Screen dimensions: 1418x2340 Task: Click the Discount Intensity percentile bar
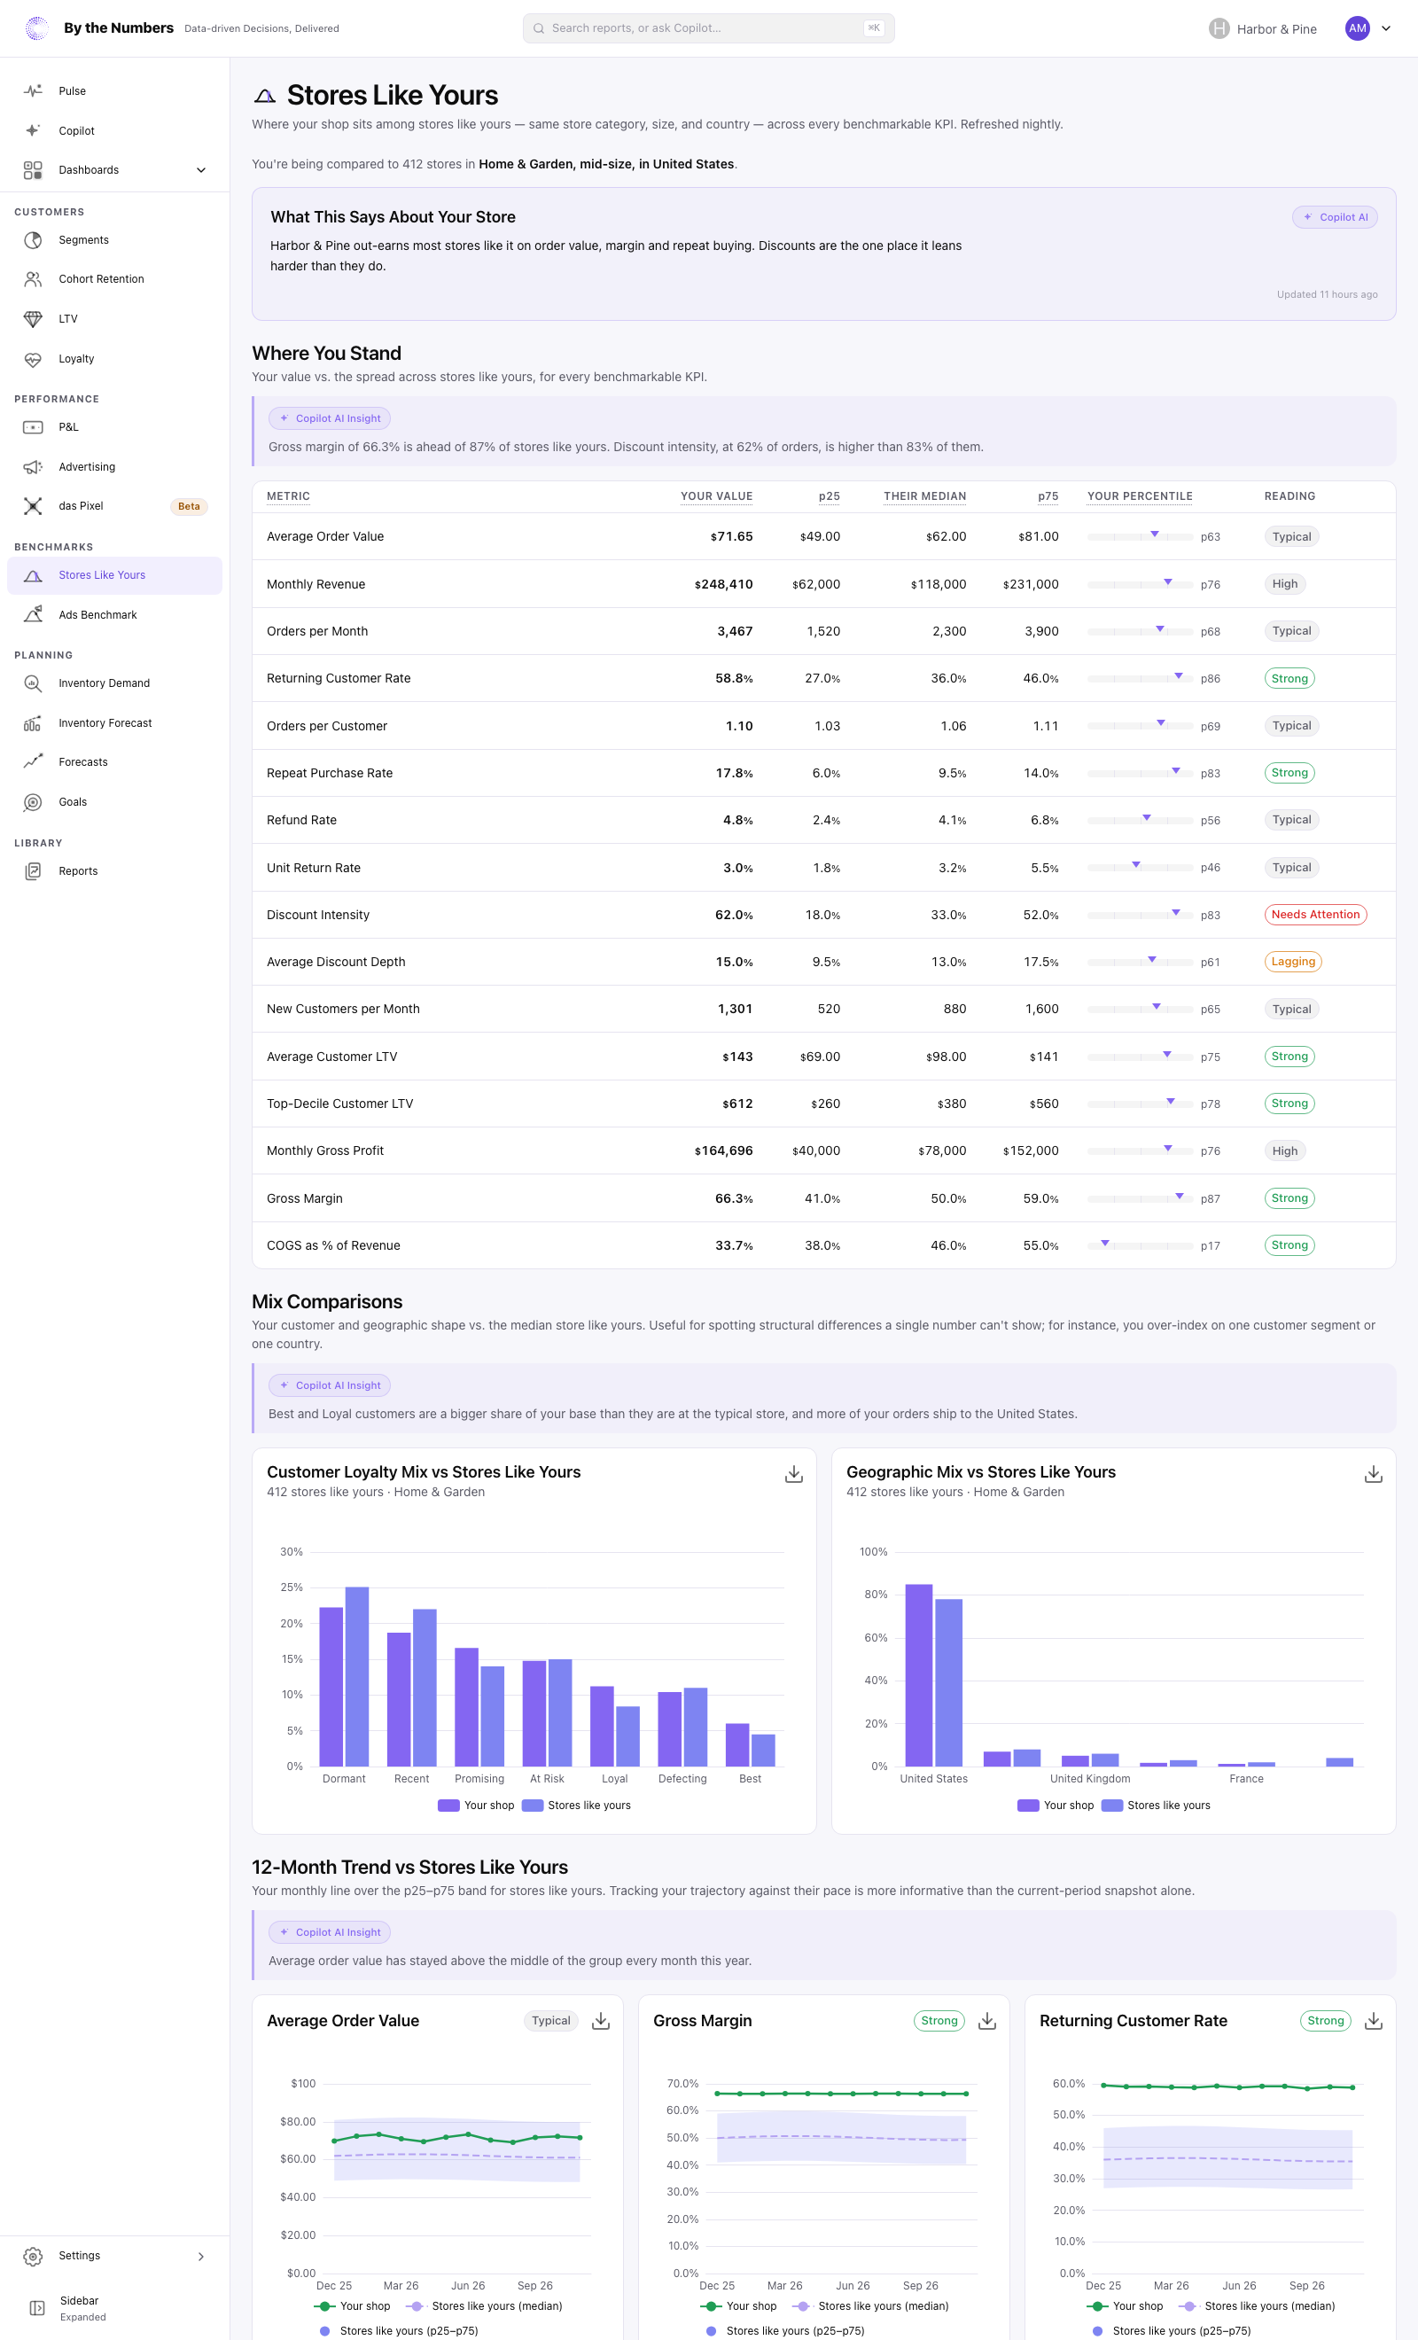(x=1140, y=915)
